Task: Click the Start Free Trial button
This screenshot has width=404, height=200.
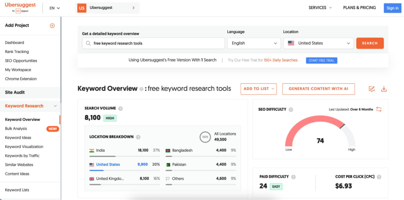Action: tap(321, 60)
